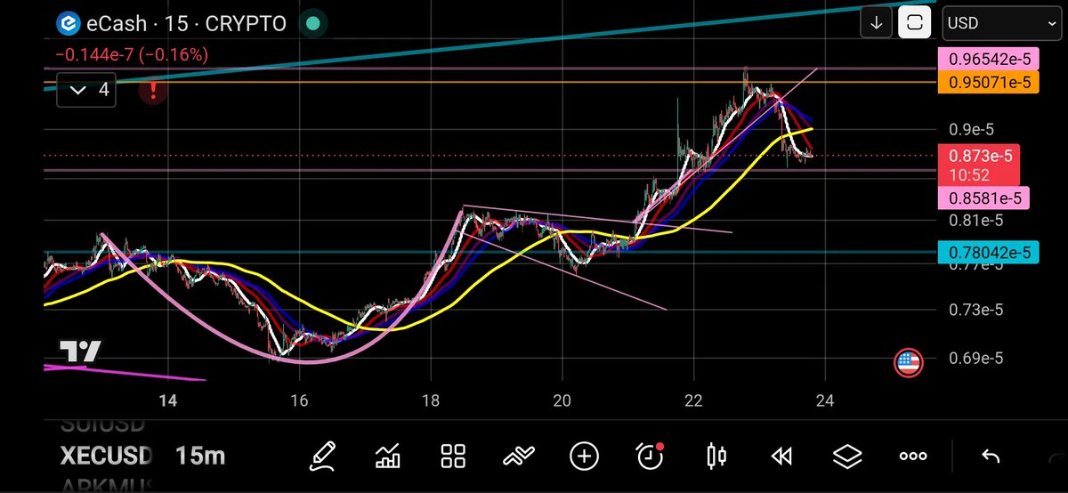The height and width of the screenshot is (493, 1068).
Task: Tap the date 16 on time axis
Action: tap(300, 400)
